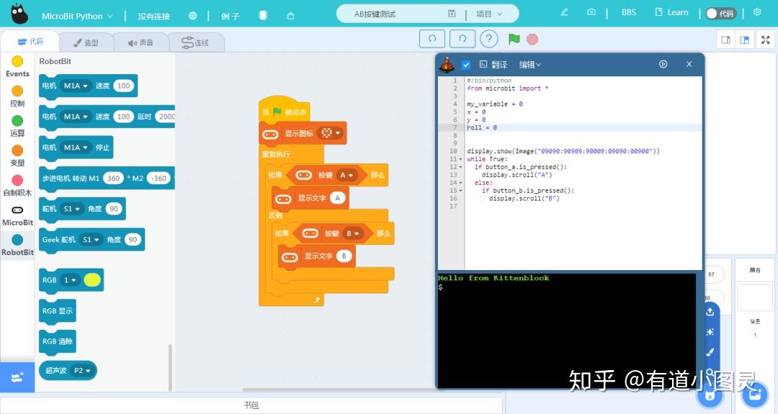Open P2 dropdown in 超声波 block
This screenshot has width=778, height=414.
point(82,370)
